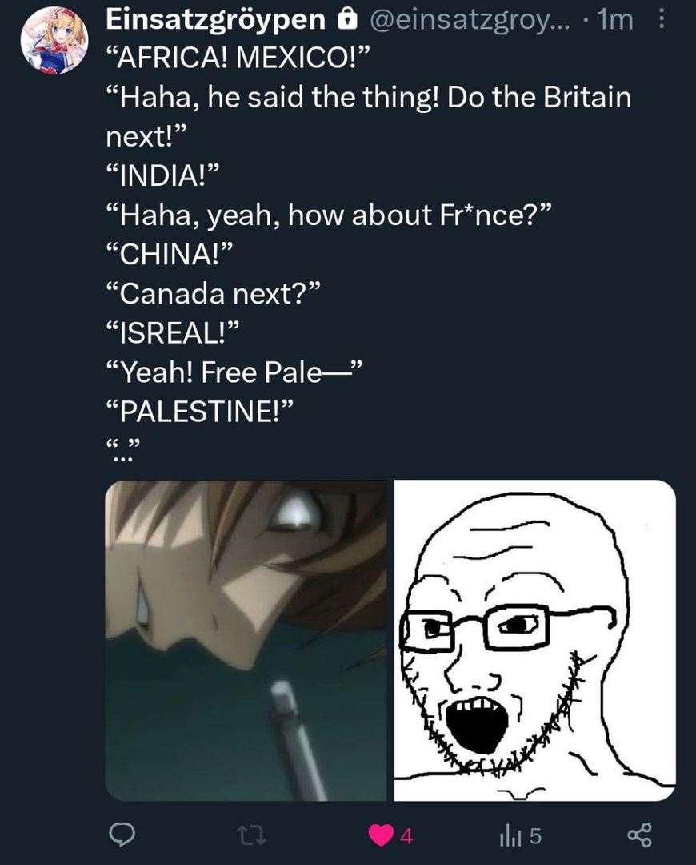
Task: Click the like count showing 4
Action: (406, 837)
